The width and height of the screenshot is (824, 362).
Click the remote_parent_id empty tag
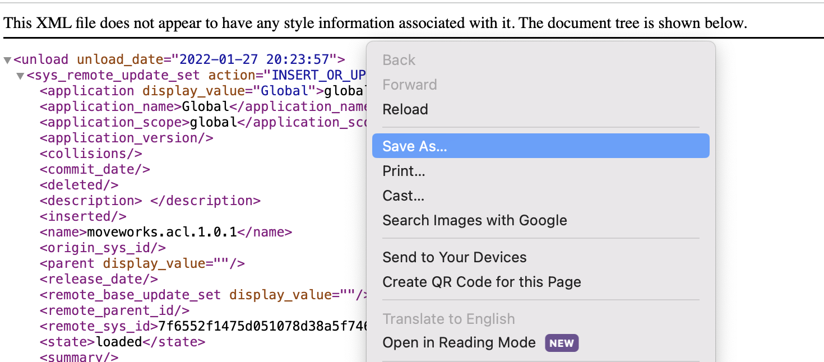pyautogui.click(x=114, y=310)
